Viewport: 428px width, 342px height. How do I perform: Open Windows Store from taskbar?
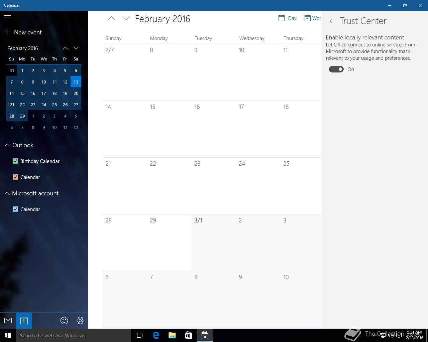189,335
